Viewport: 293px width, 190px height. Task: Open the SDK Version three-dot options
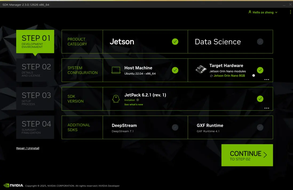(267, 108)
